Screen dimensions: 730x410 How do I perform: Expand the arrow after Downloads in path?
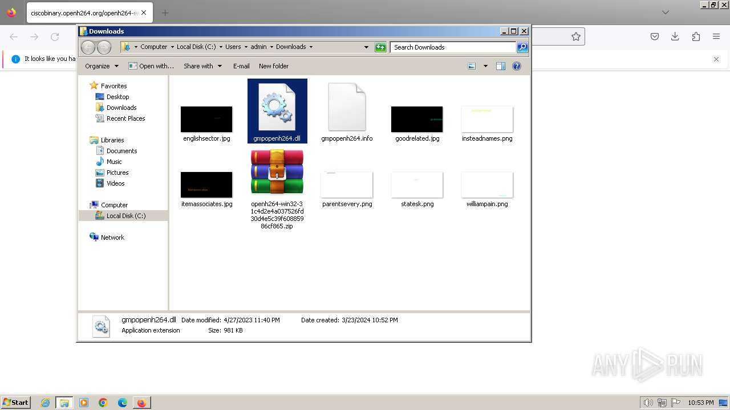tap(311, 47)
